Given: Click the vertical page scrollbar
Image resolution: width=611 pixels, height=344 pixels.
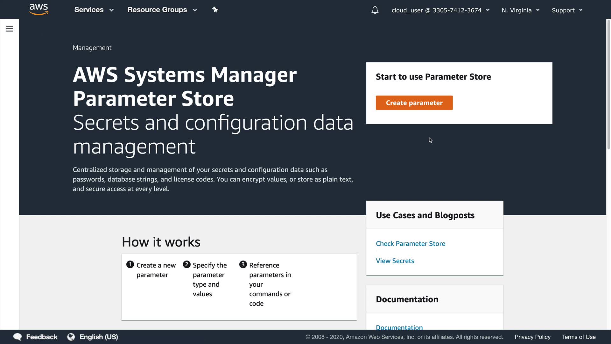Looking at the screenshot, I should (x=608, y=86).
